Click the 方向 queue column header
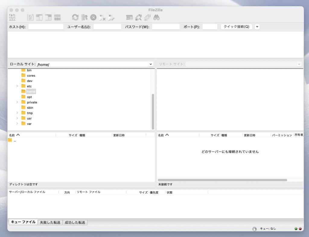This screenshot has width=309, height=237. [67, 192]
